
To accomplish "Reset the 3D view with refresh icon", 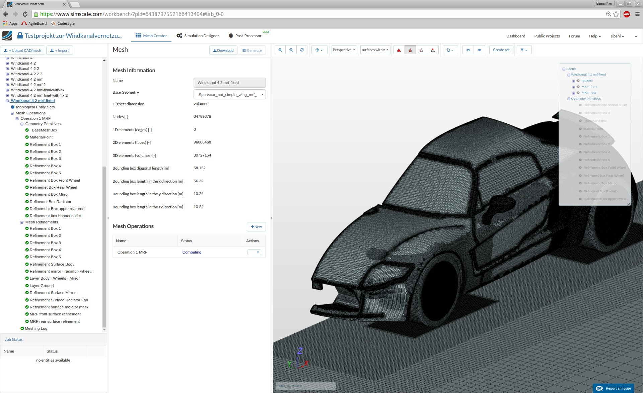I will click(302, 50).
